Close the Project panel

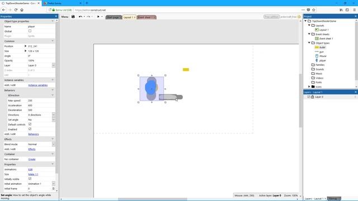pyautogui.click(x=356, y=16)
